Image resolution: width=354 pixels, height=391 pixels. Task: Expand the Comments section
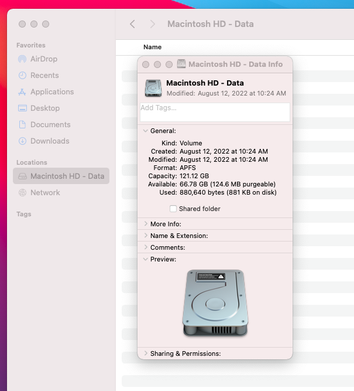coord(146,247)
